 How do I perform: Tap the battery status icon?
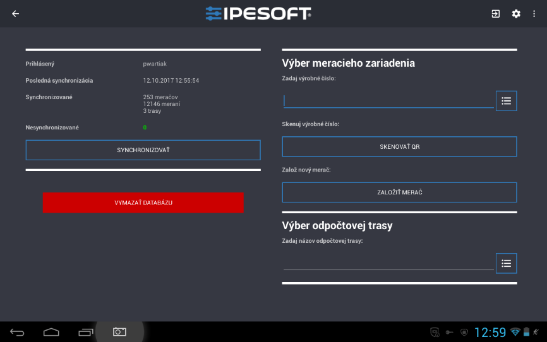526,331
